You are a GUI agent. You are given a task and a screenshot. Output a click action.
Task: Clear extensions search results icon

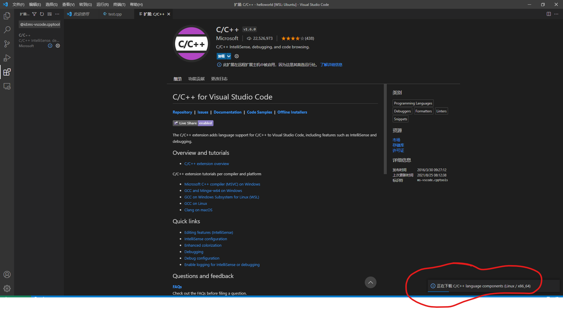50,14
